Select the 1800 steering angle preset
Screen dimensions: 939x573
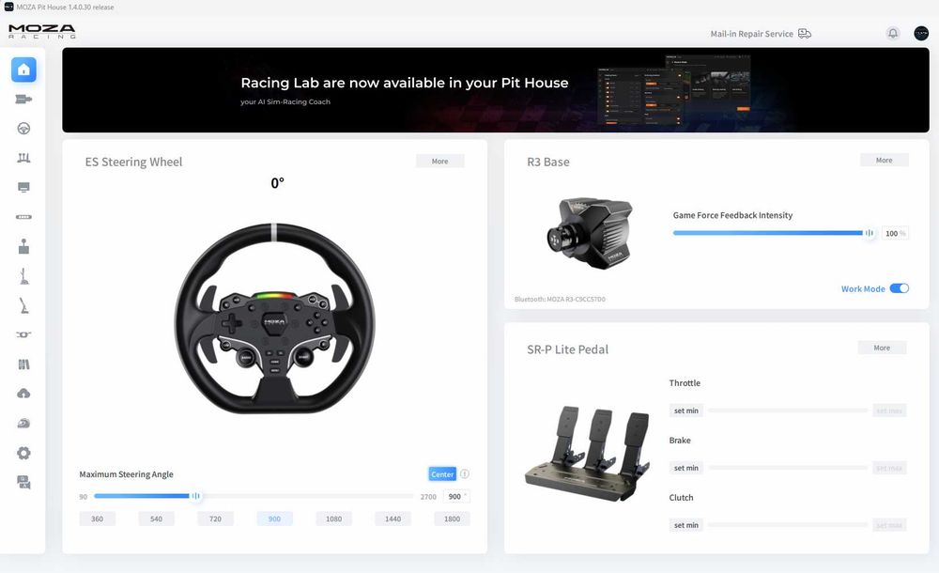pyautogui.click(x=453, y=519)
